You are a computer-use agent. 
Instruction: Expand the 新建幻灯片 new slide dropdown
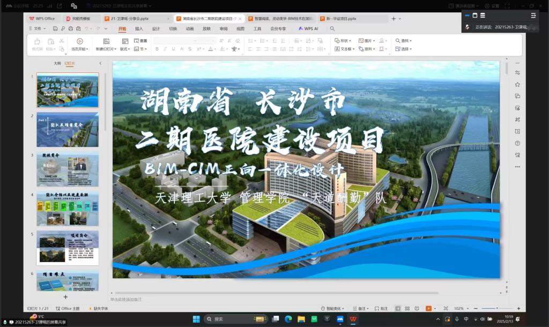[106, 49]
